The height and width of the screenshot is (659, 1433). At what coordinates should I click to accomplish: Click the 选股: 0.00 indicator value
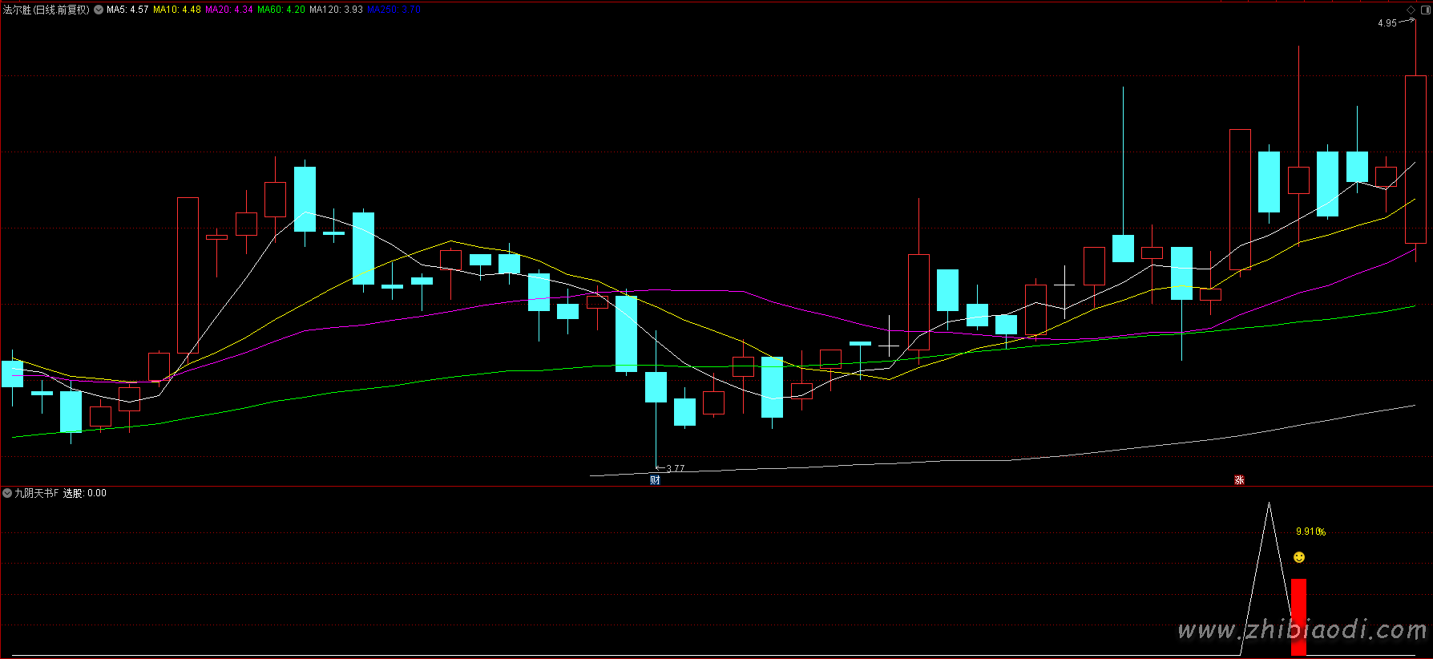[x=85, y=493]
